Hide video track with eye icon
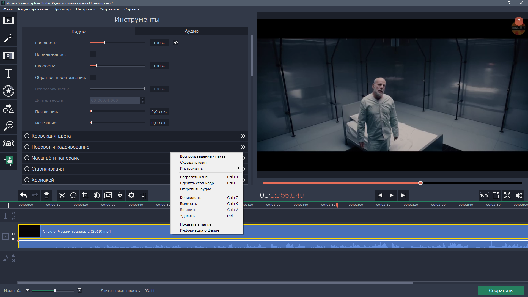 [x=14, y=234]
